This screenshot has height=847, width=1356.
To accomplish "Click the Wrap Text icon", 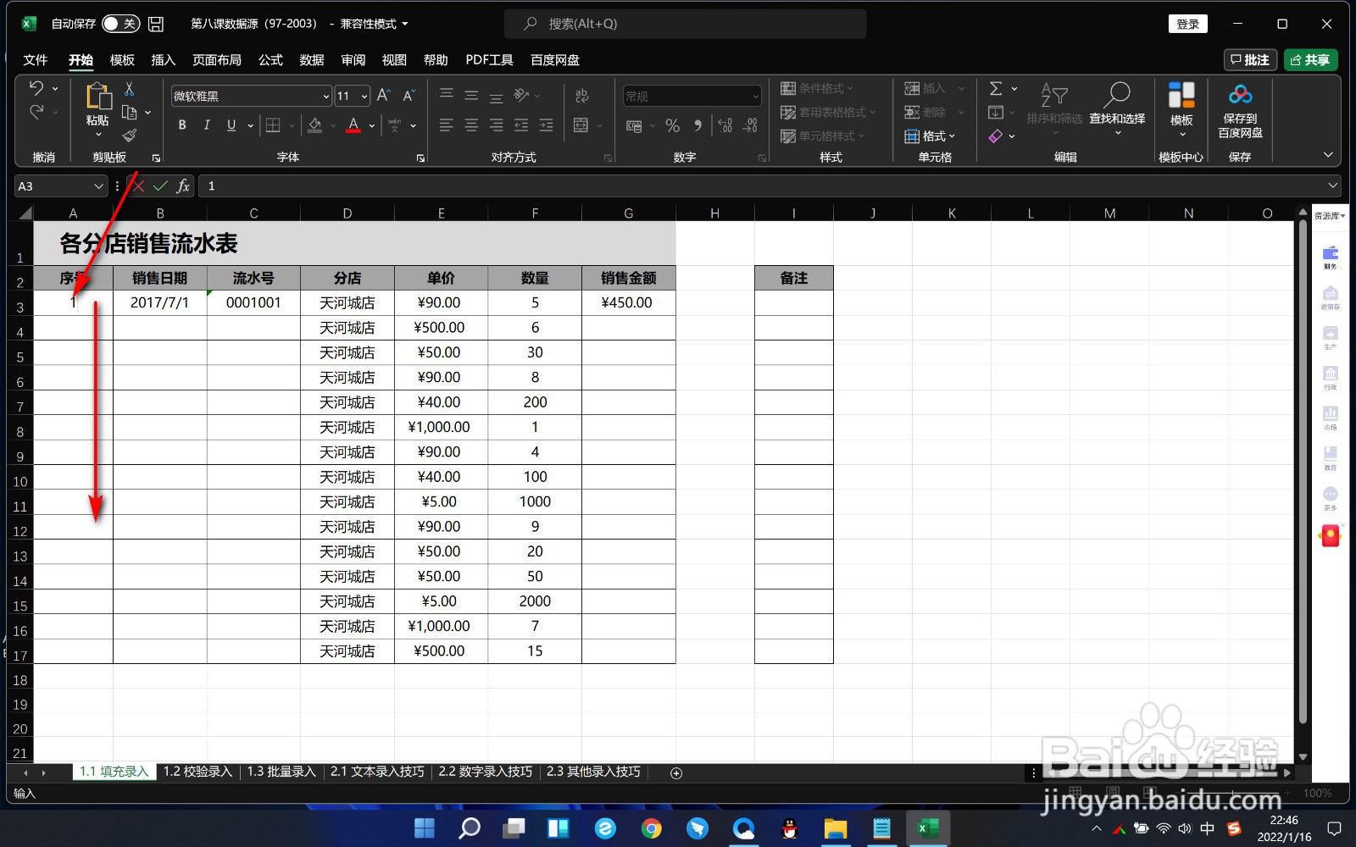I will (x=581, y=96).
